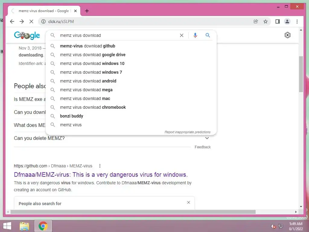Start voice search with the microphone
This screenshot has height=232, width=309.
[x=195, y=35]
